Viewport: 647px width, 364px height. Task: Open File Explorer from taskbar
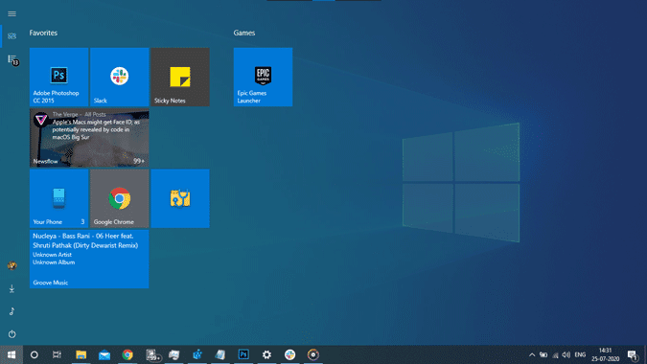point(81,354)
